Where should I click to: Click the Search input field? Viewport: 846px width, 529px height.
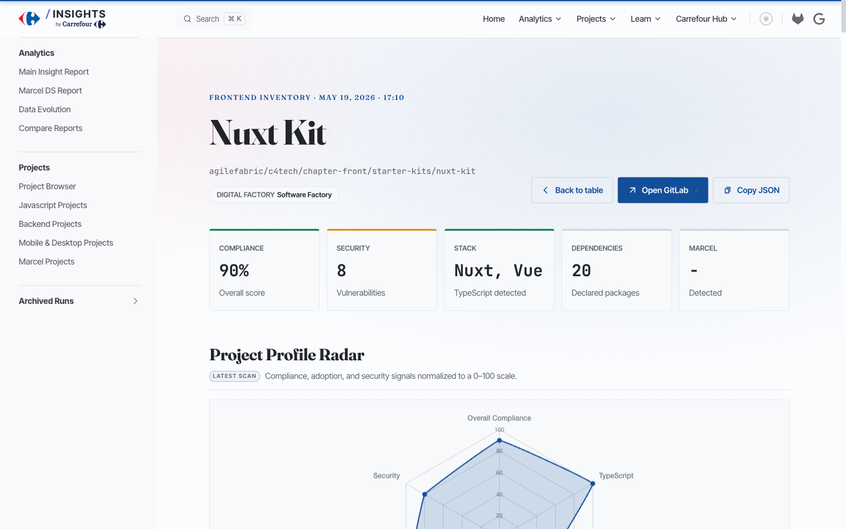(x=214, y=19)
